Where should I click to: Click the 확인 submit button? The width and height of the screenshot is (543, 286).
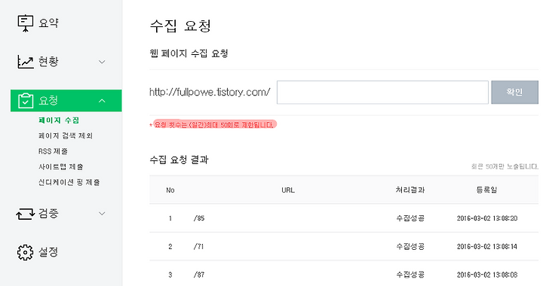(x=514, y=93)
